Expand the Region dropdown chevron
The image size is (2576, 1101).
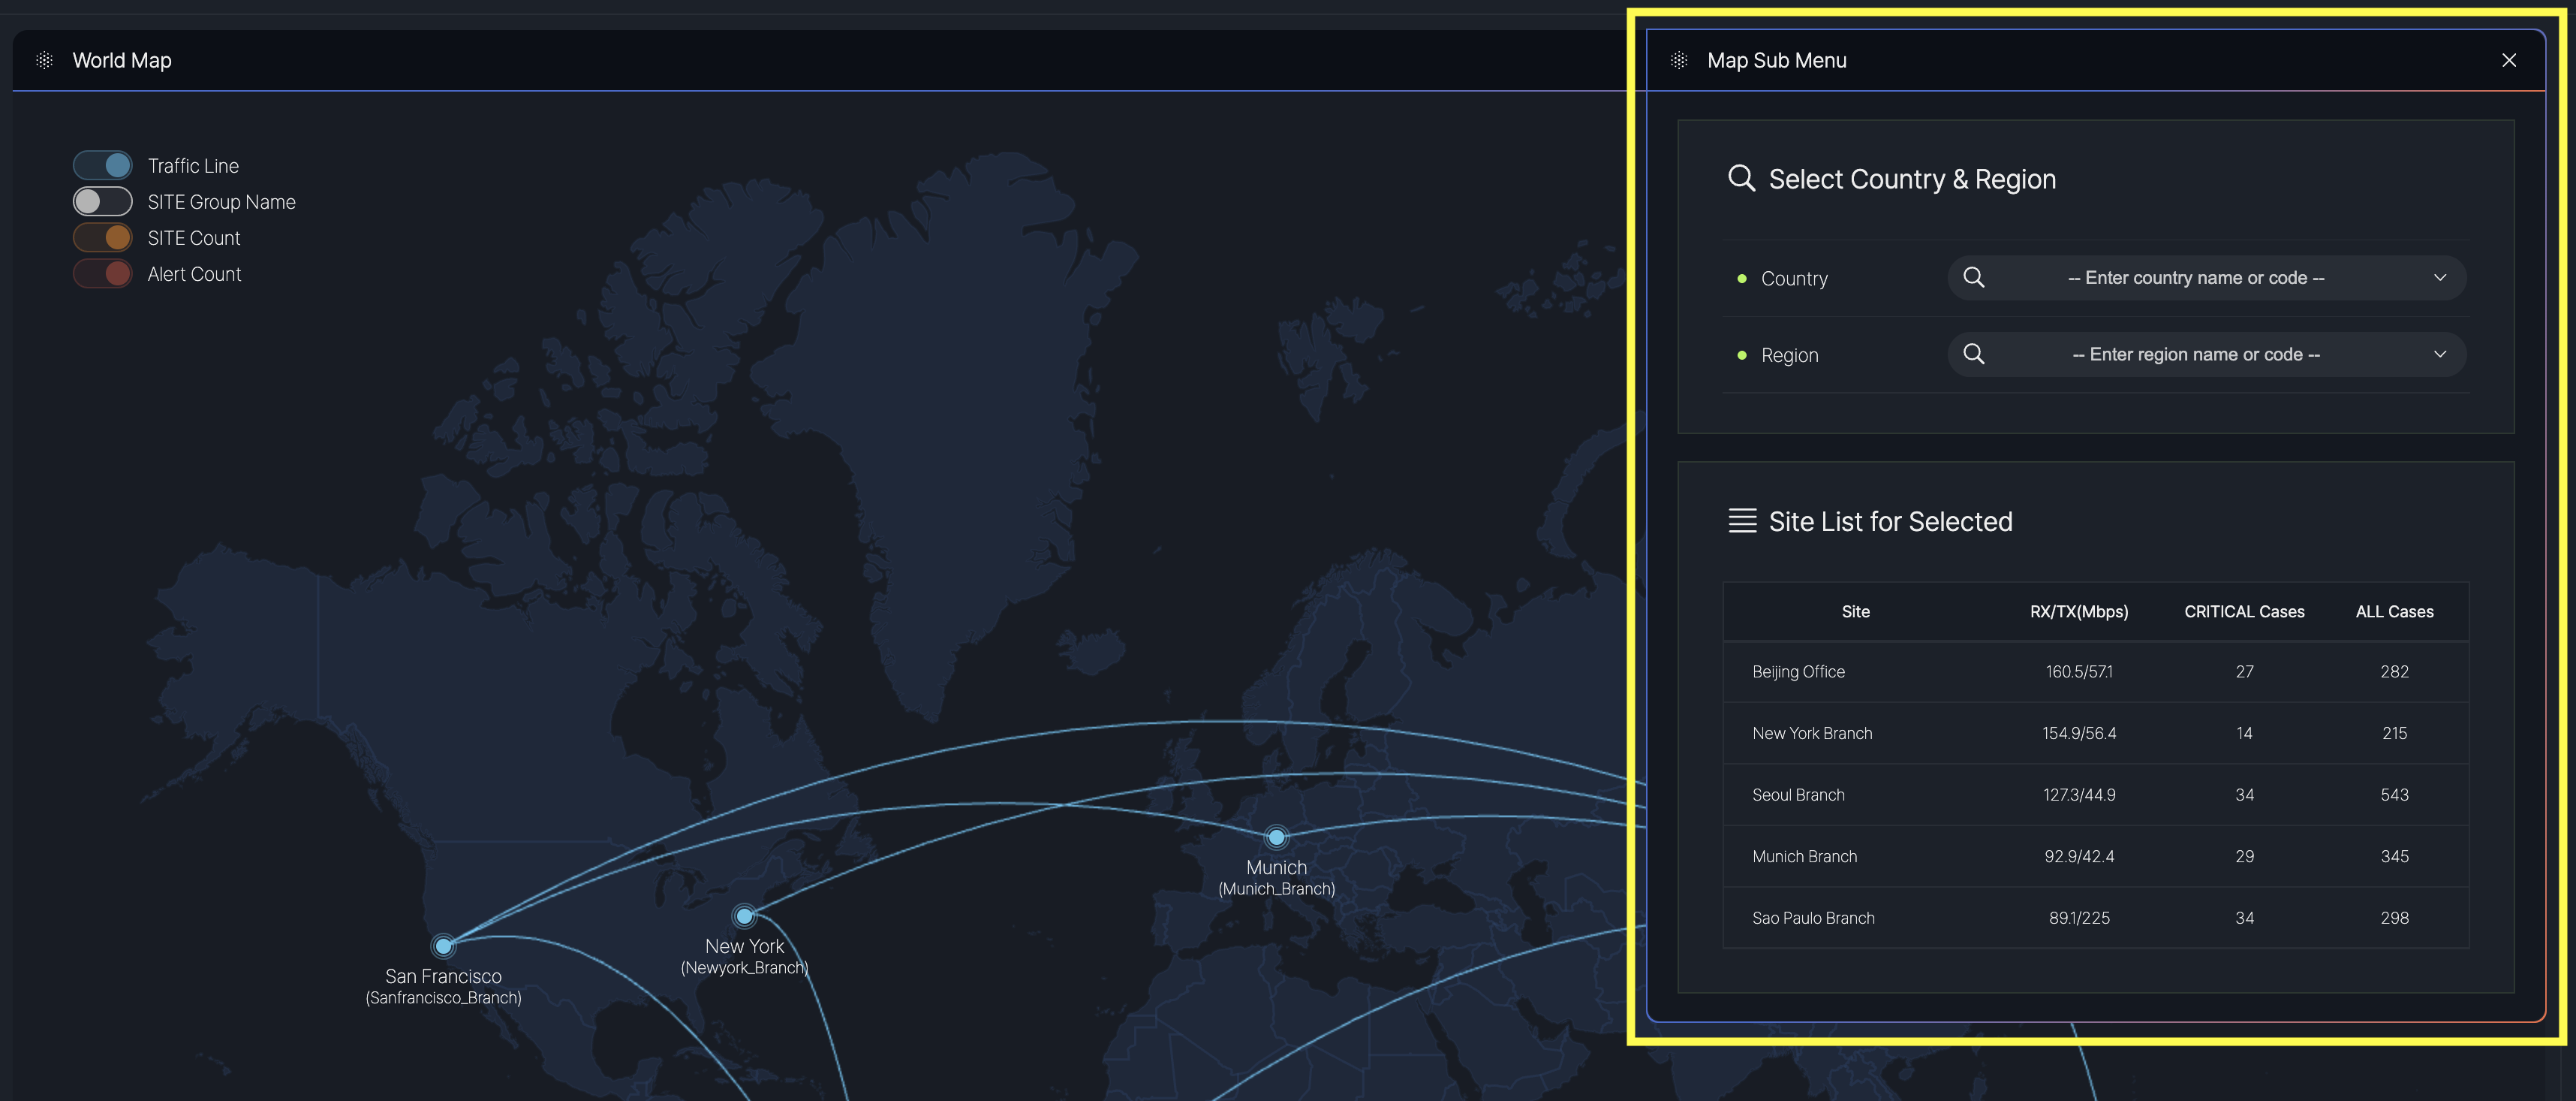pos(2439,354)
